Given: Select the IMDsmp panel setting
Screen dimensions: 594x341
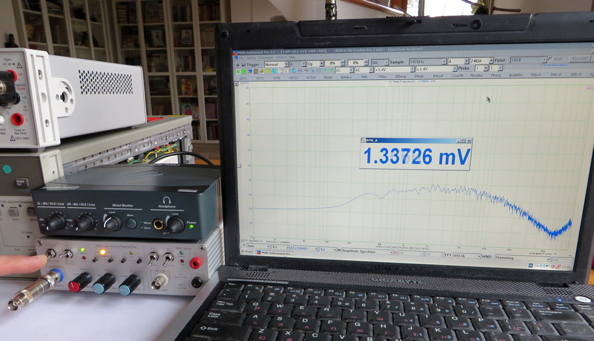Looking at the screenshot, I should pyautogui.click(x=401, y=77).
